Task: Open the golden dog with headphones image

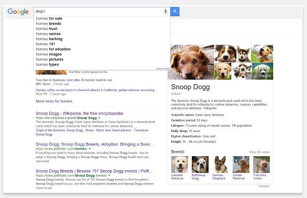Action: pyautogui.click(x=262, y=53)
